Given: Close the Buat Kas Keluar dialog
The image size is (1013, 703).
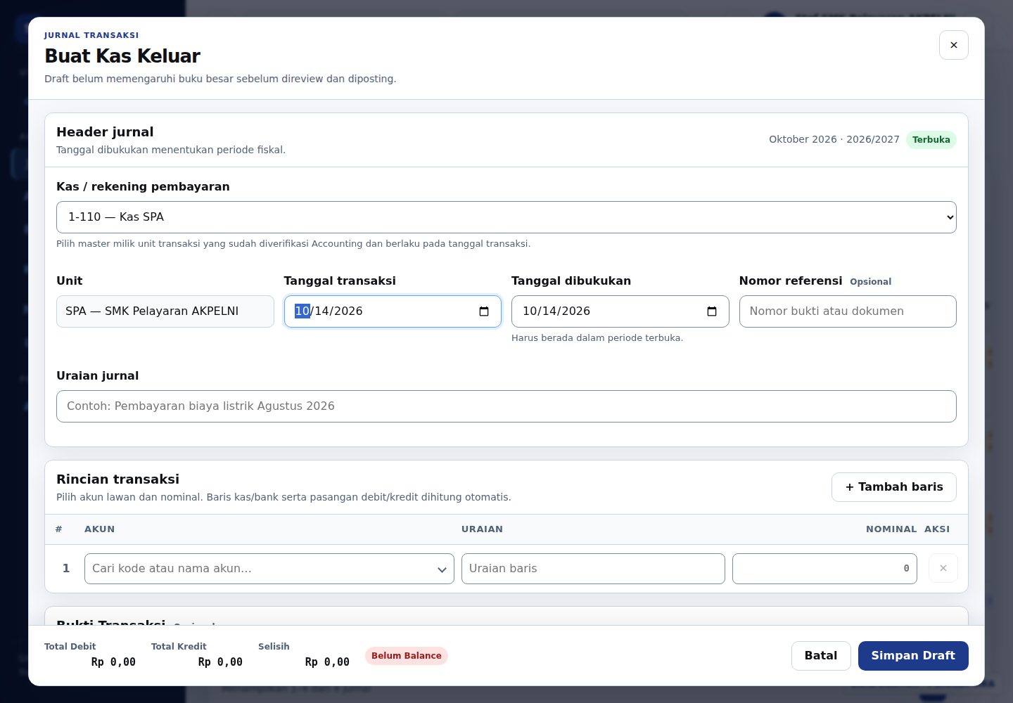Looking at the screenshot, I should click(x=953, y=45).
